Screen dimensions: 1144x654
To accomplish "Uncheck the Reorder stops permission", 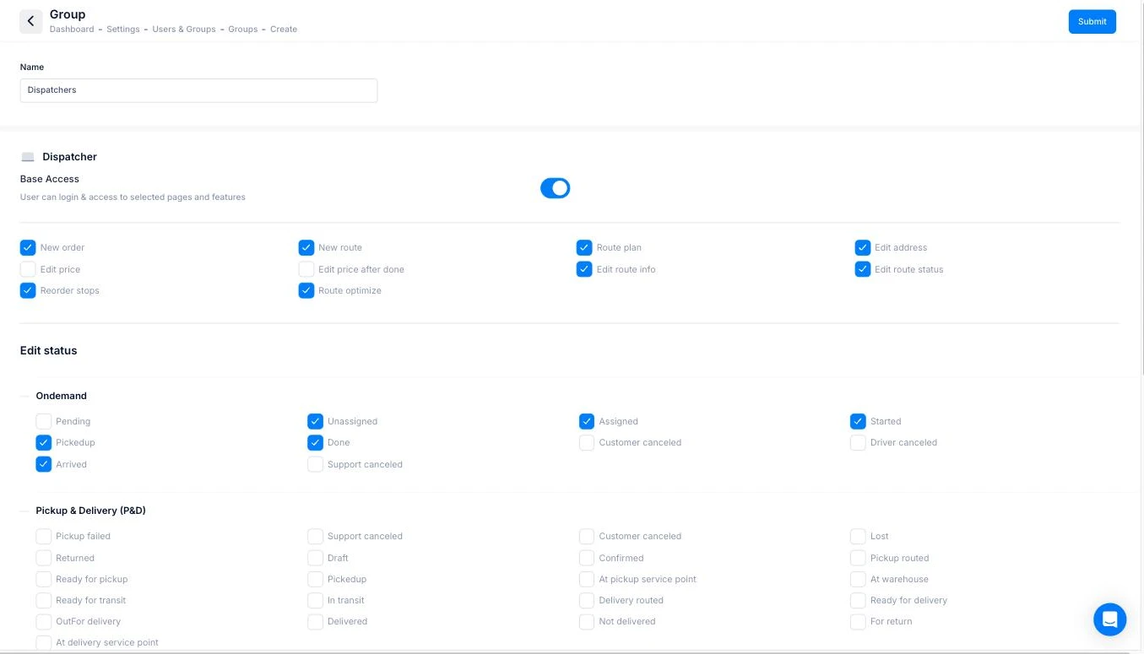I will click(28, 290).
